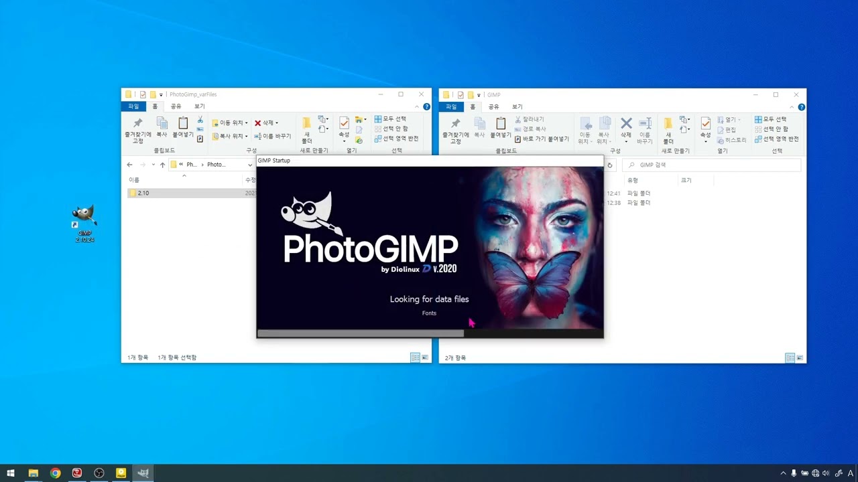Screen dimensions: 858x482
Task: Expand address bar history dropdown in PhotoGimp_varFiles window
Action: pyautogui.click(x=250, y=165)
